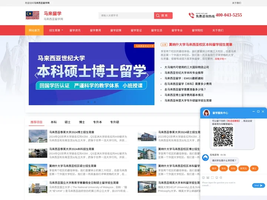Open 留学费用 navigation item
This screenshot has width=267, height=200.
[x=96, y=30]
